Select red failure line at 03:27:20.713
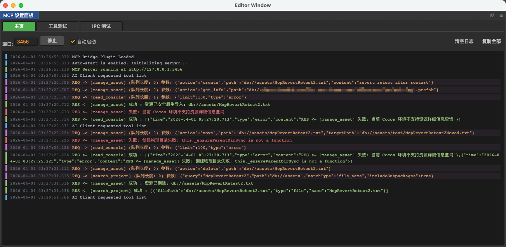Viewport: 506px width, 247px height. point(253,112)
